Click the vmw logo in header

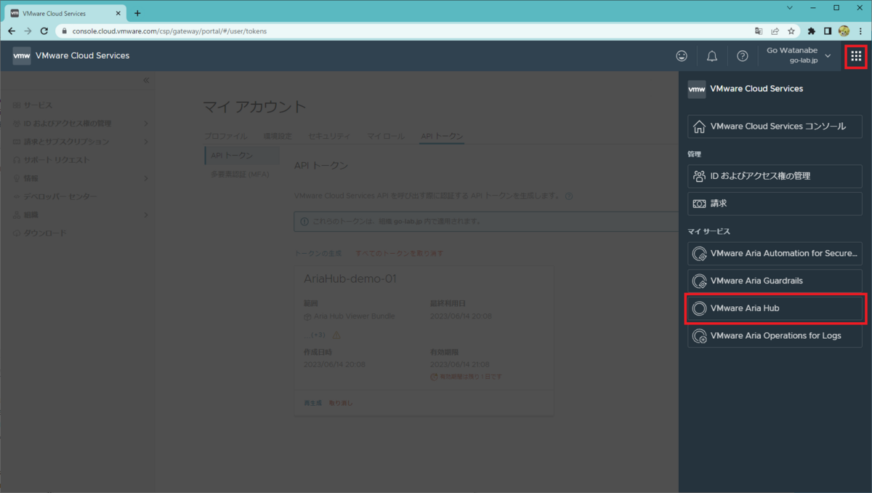click(22, 56)
